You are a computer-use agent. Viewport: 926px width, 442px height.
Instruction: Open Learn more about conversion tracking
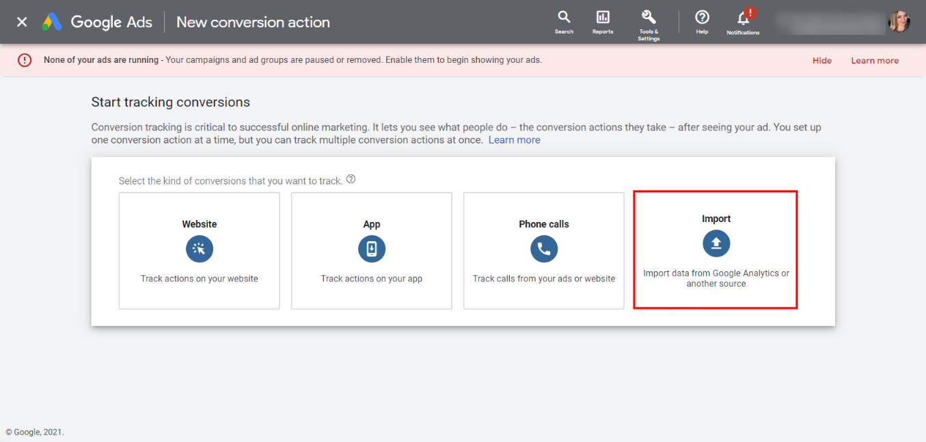(x=514, y=139)
